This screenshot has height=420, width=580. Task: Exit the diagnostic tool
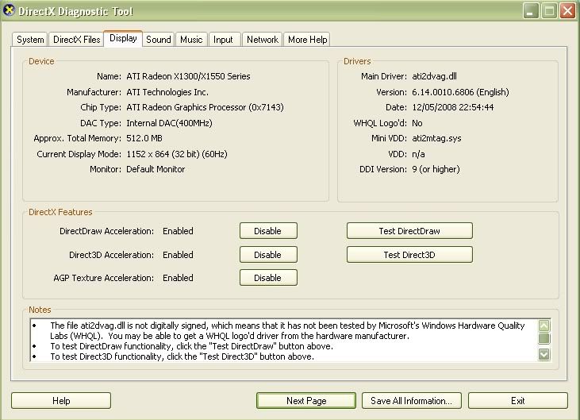(x=518, y=401)
